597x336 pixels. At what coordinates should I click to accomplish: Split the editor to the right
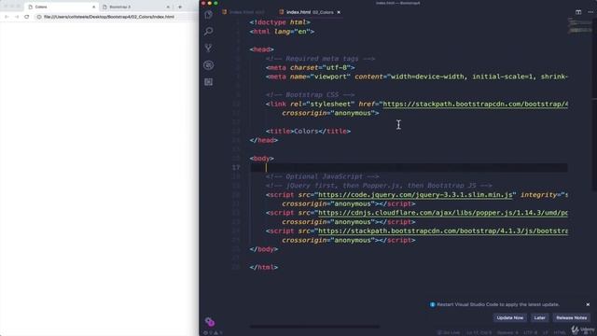tap(578, 12)
